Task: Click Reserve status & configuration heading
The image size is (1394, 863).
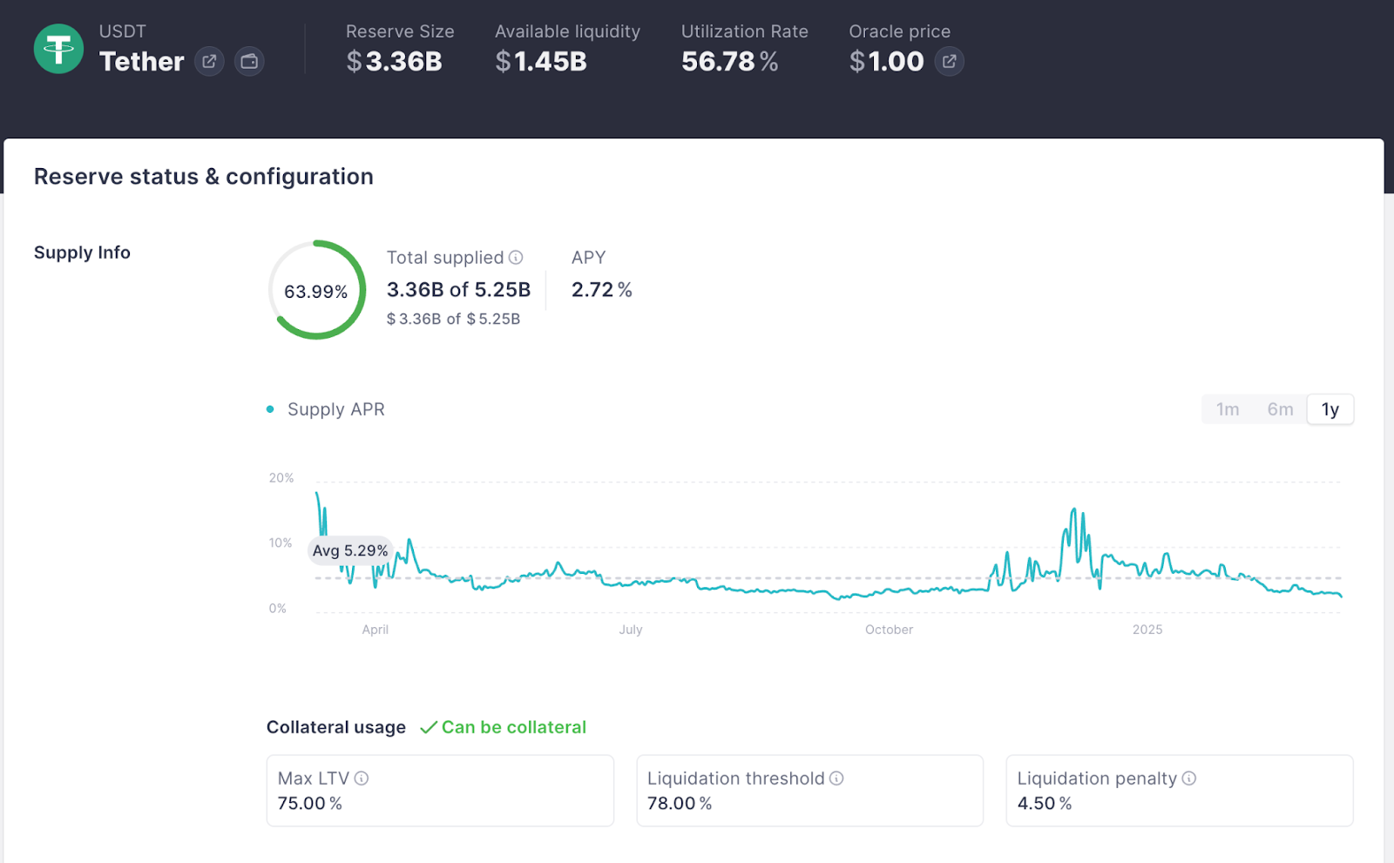Action: coord(204,177)
